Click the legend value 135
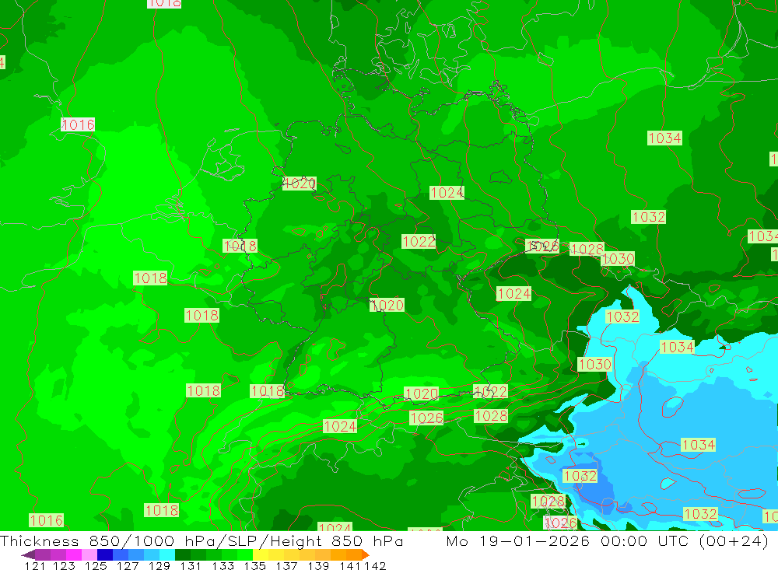The width and height of the screenshot is (778, 570). coord(254,565)
